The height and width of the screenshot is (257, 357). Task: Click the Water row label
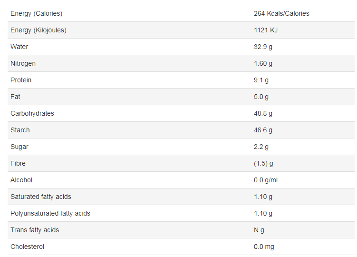point(19,47)
